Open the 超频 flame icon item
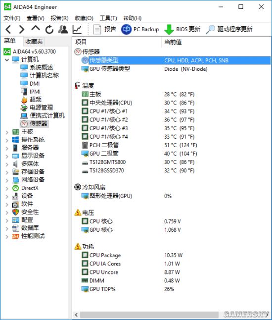Viewport: 272px width, 320px height. point(24,100)
